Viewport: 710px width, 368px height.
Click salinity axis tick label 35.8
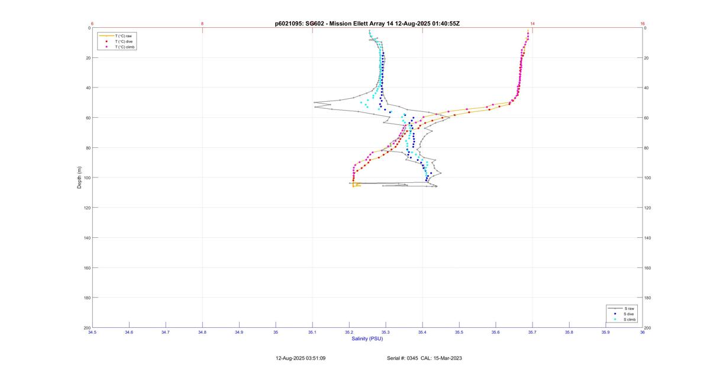569,333
